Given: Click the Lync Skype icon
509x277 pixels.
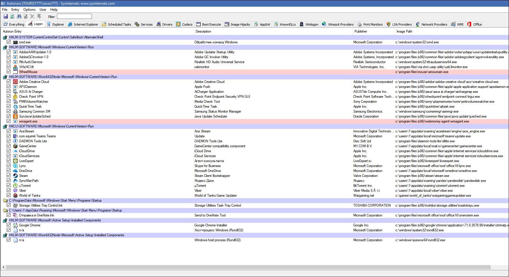Looking at the screenshot, I should pos(15,166).
